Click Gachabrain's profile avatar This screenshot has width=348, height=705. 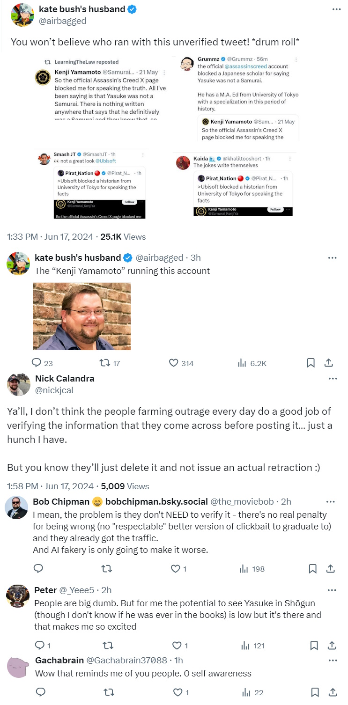coord(18,668)
